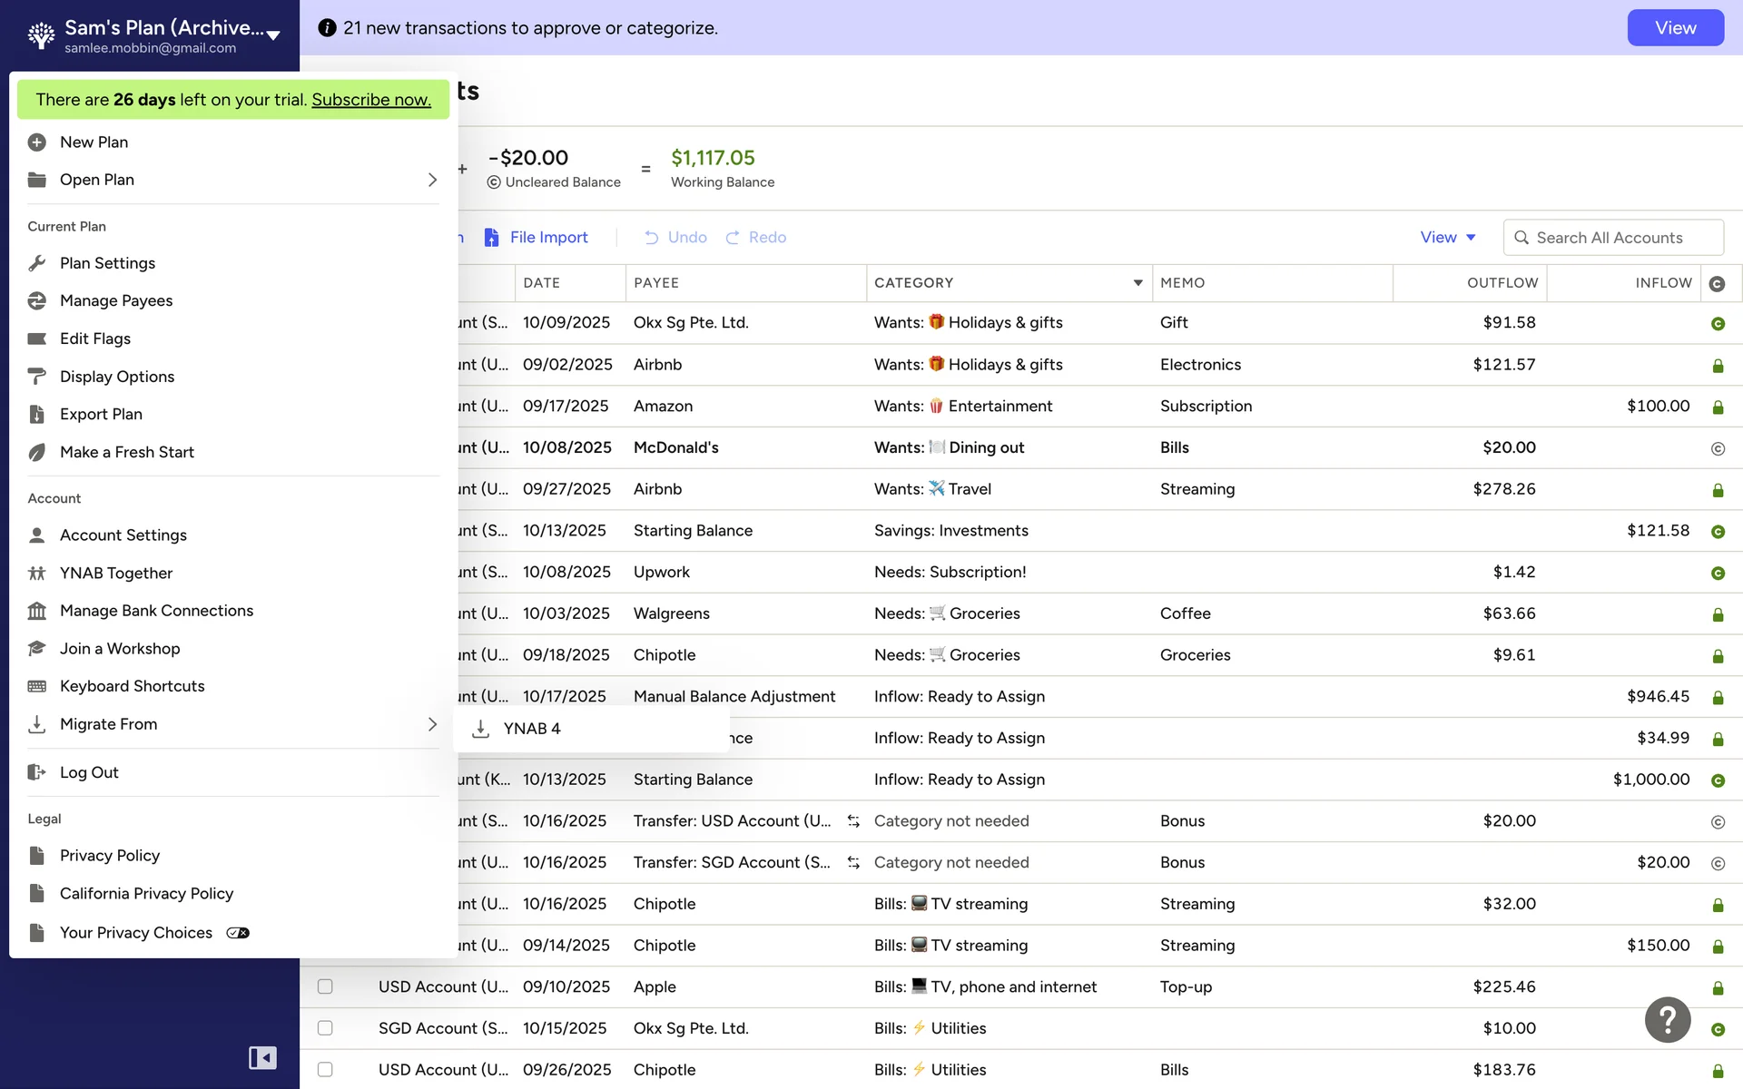
Task: Check the Apple 09/10/2025 transaction checkbox
Action: pos(325,986)
